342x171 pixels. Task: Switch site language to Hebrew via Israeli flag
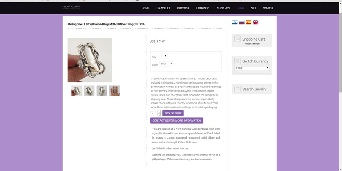[234, 23]
